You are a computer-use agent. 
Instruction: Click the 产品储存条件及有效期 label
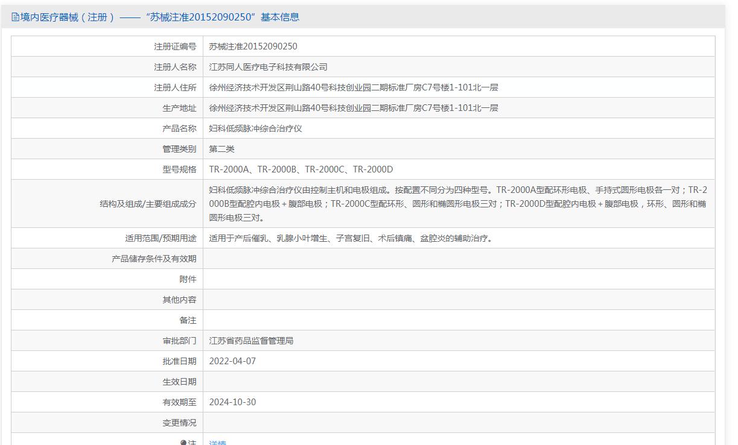(x=154, y=259)
